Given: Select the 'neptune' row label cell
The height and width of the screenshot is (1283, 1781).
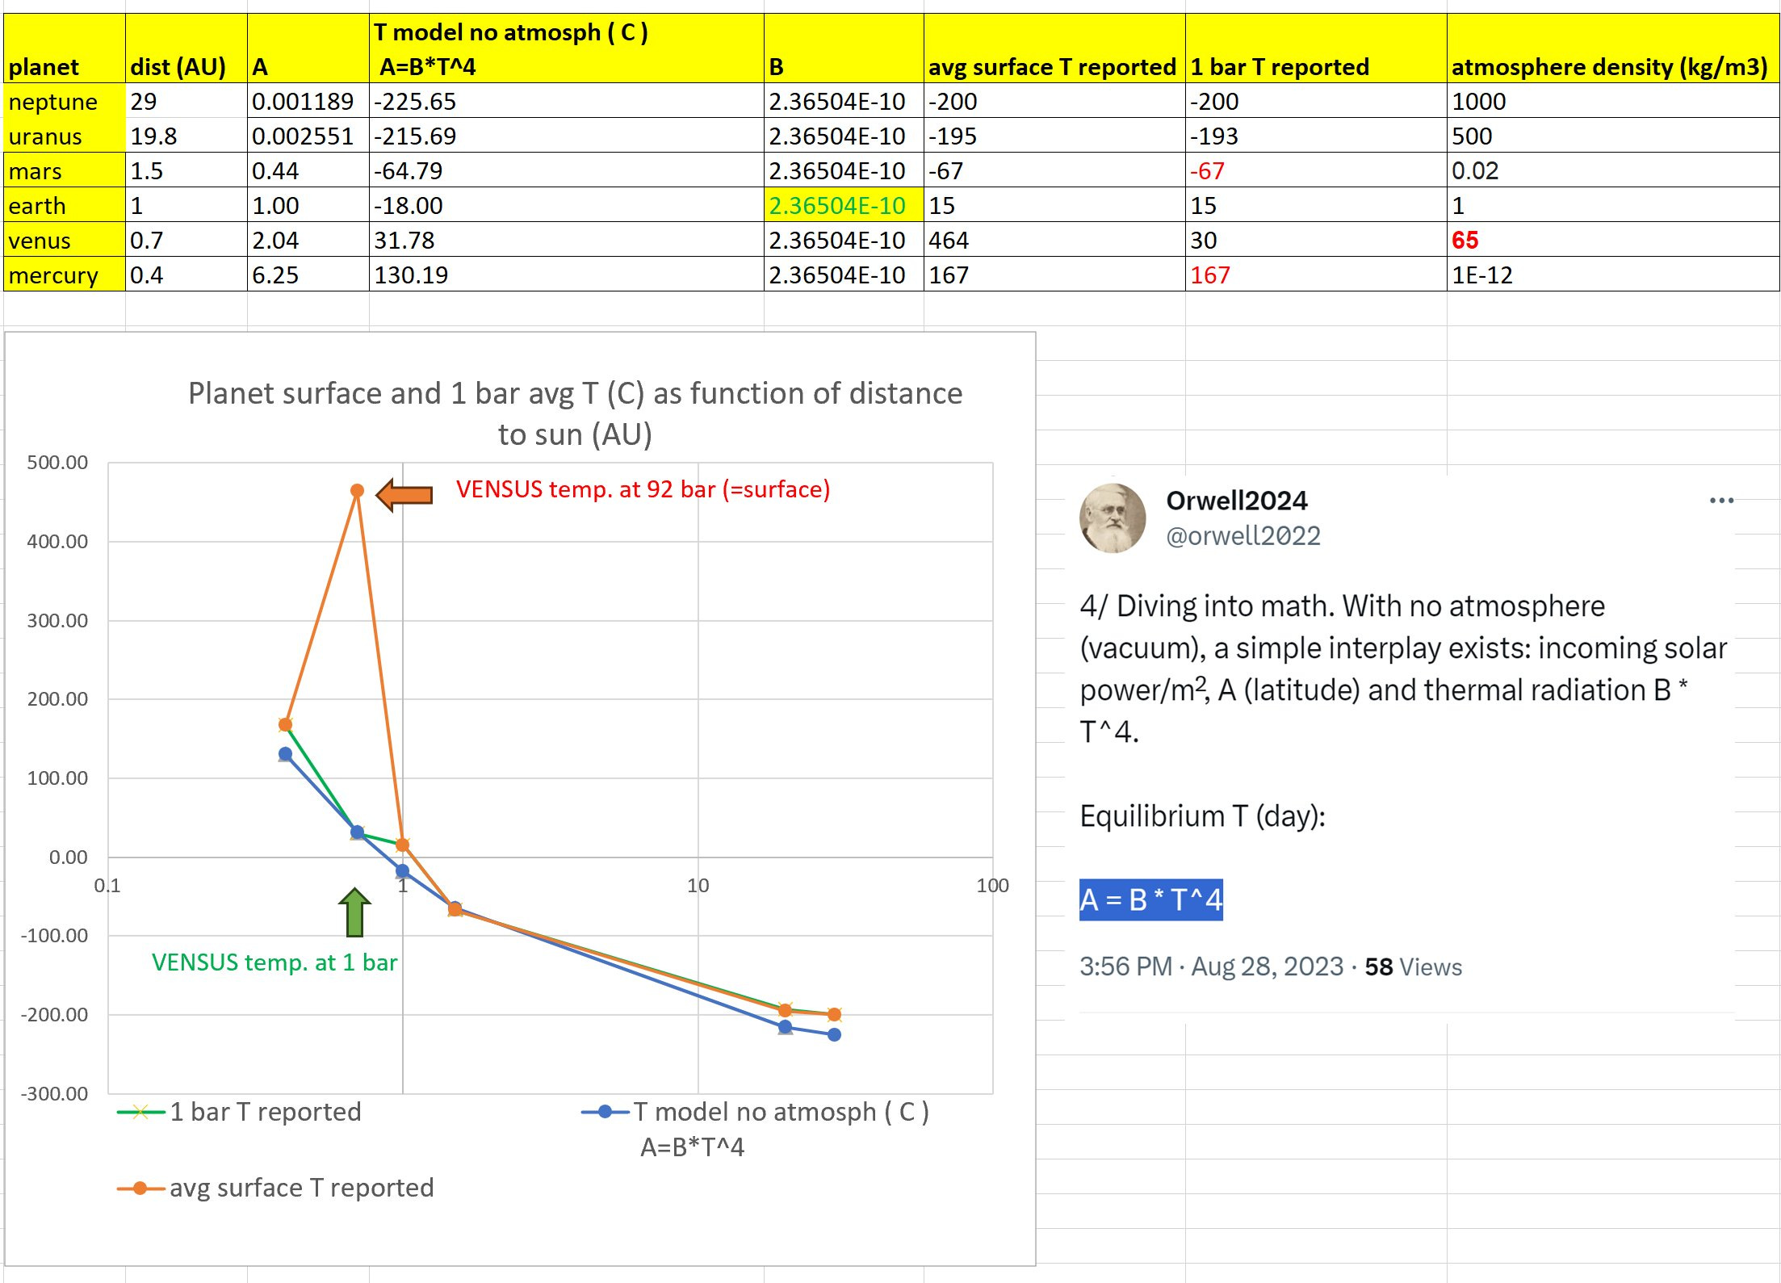Looking at the screenshot, I should point(65,101).
